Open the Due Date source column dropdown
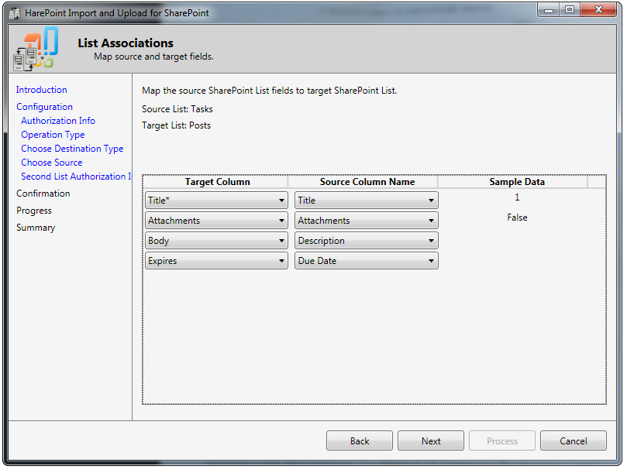The image size is (627, 473). click(367, 261)
